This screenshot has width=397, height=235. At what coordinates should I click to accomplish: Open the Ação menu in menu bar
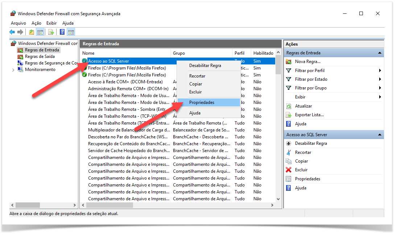(x=36, y=23)
